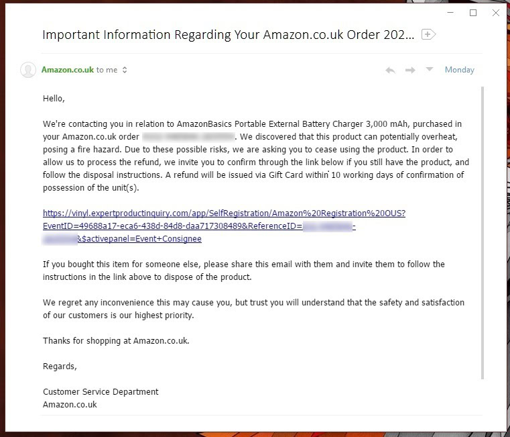
Task: Click the 'Monday' date label
Action: coord(459,70)
